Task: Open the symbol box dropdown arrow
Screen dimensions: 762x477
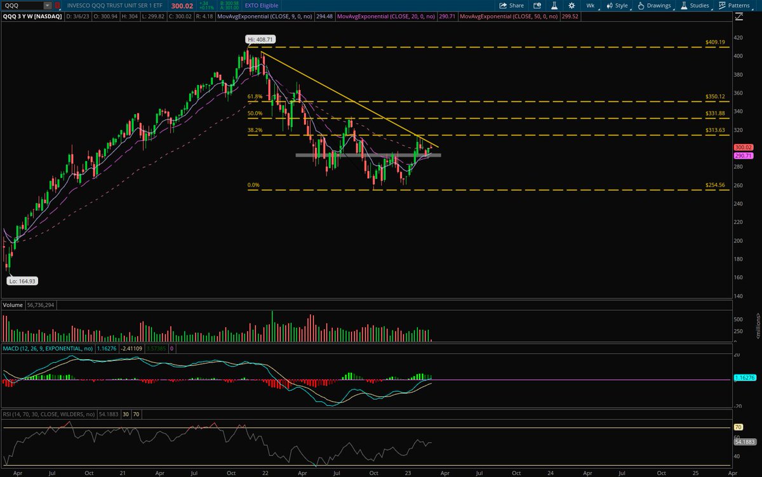Action: (x=47, y=6)
